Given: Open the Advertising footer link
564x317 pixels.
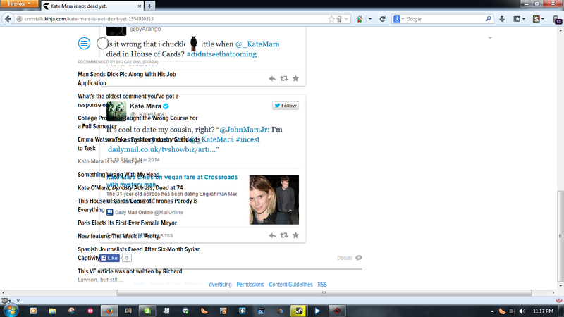Looking at the screenshot, I should coord(220,285).
